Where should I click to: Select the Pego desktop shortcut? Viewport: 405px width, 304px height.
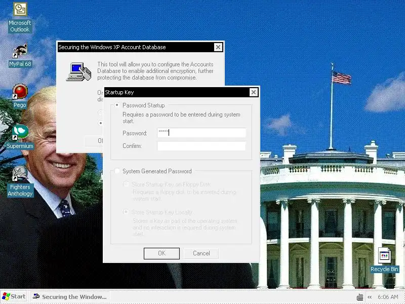coord(20,96)
